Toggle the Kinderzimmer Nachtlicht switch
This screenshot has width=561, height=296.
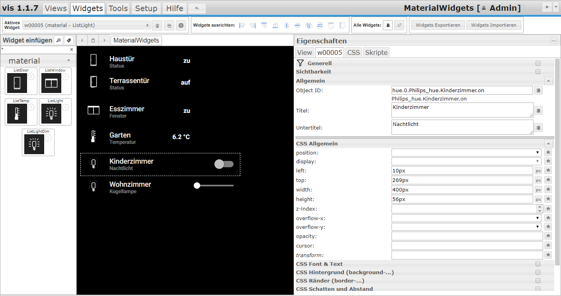coord(224,164)
